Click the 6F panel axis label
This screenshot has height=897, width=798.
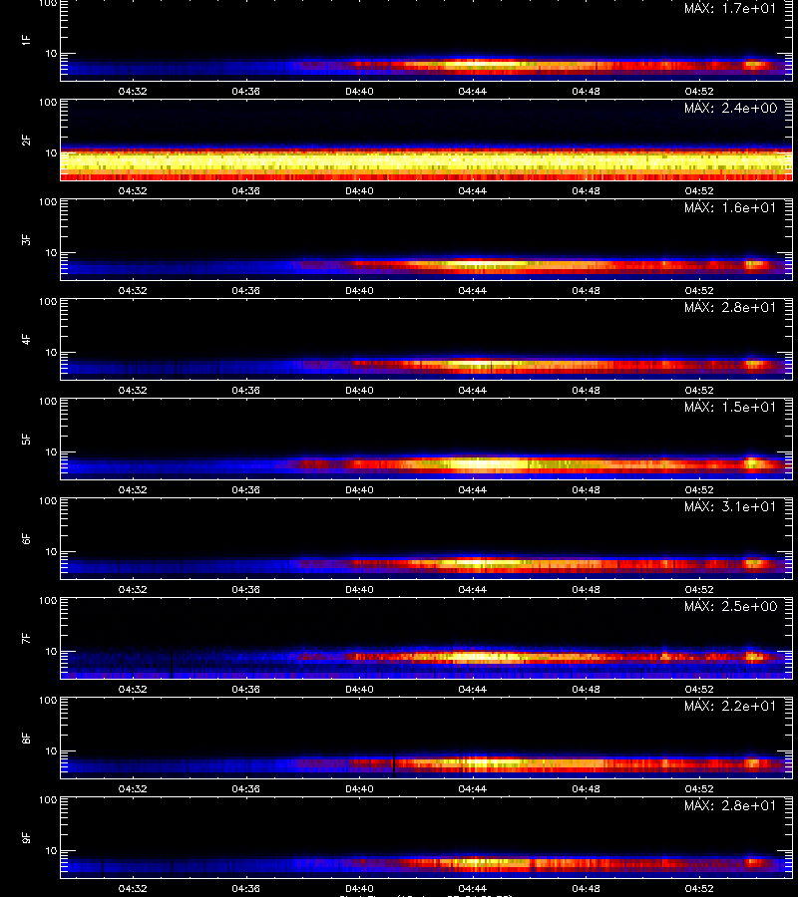pyautogui.click(x=26, y=539)
